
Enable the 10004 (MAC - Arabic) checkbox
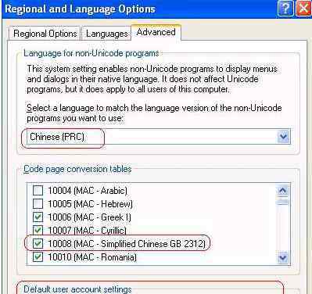38,191
